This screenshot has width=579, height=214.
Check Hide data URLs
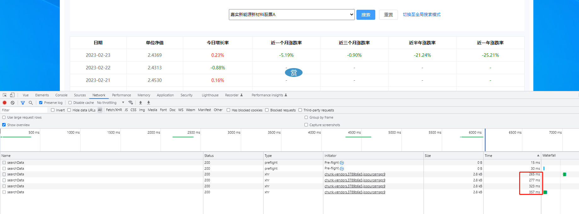coord(69,110)
